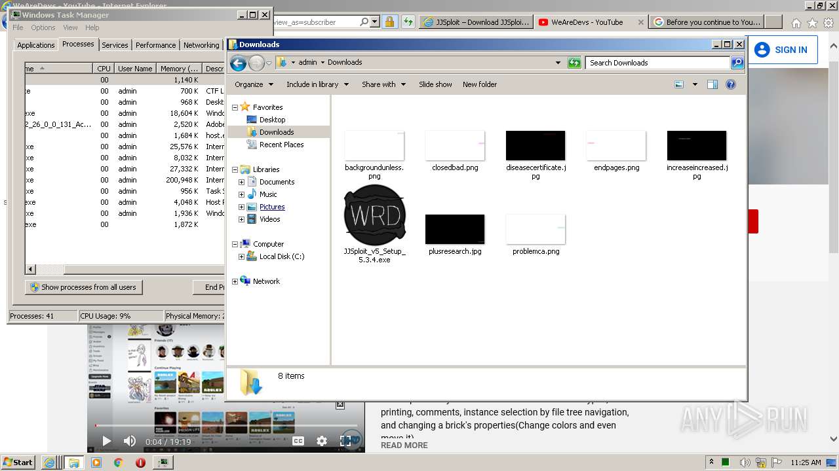Click the browser security lock icon
The image size is (839, 471).
point(389,22)
